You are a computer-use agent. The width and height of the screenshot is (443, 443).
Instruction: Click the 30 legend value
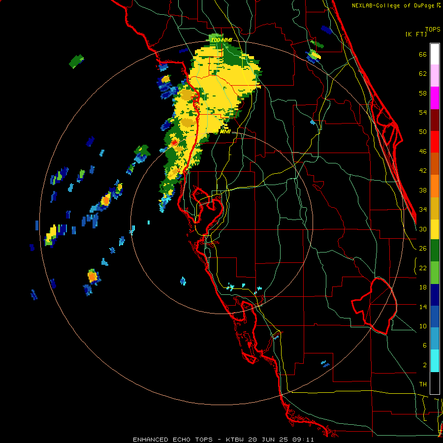pyautogui.click(x=423, y=229)
